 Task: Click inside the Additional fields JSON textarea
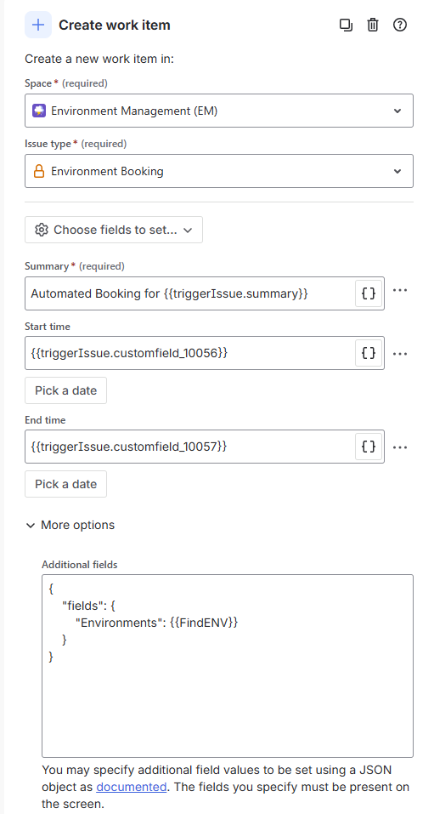coord(227,665)
